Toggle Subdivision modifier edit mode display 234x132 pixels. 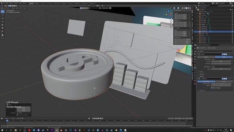(x=223, y=78)
